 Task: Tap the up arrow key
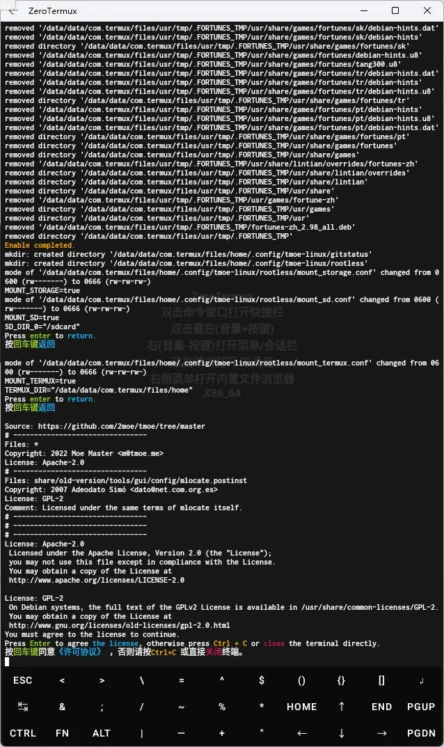pos(341,707)
